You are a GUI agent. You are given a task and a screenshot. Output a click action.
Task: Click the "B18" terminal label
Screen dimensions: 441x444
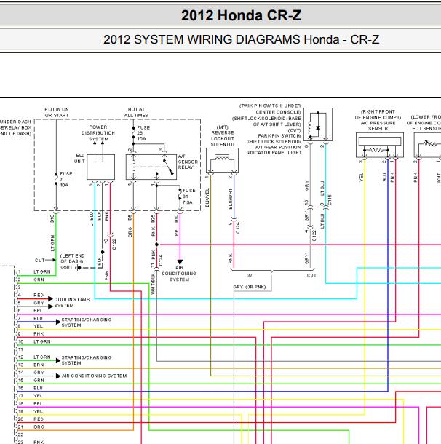[x=52, y=218]
